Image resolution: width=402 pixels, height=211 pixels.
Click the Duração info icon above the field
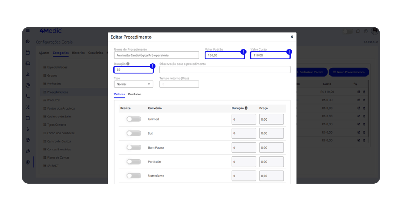point(128,64)
